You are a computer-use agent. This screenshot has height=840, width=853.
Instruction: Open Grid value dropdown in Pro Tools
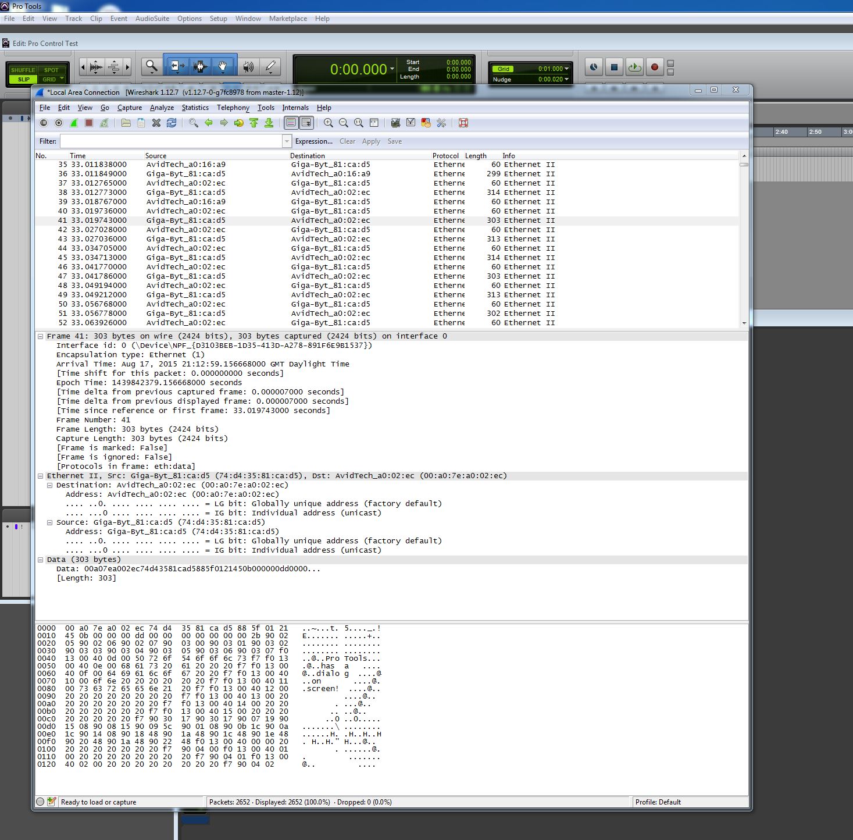(x=566, y=69)
